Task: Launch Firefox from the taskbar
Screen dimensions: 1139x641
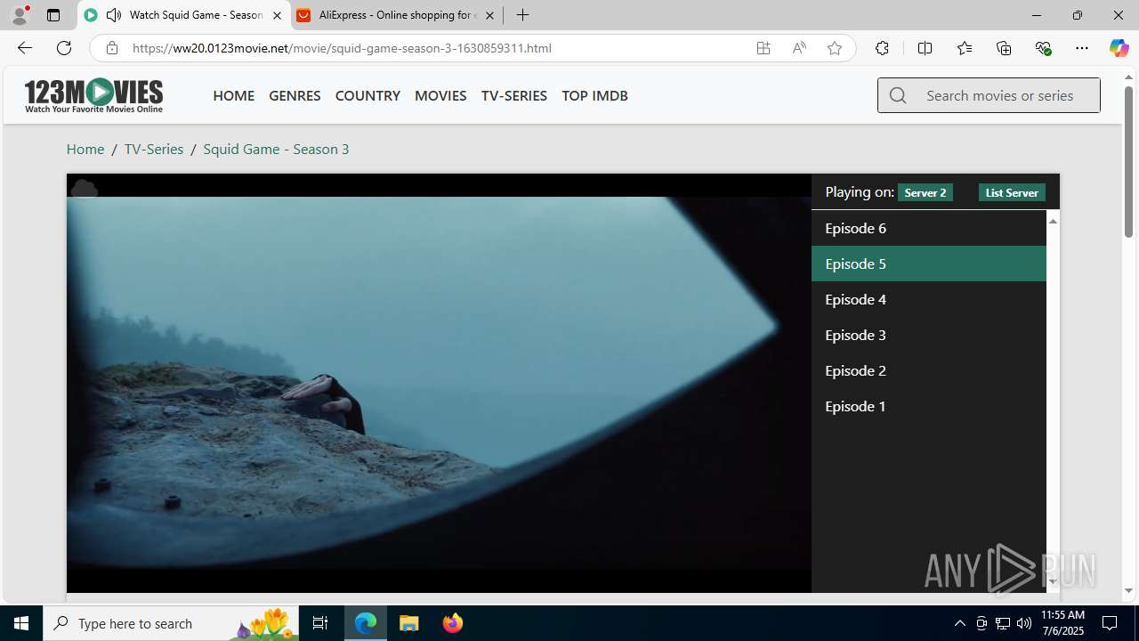Action: tap(453, 623)
